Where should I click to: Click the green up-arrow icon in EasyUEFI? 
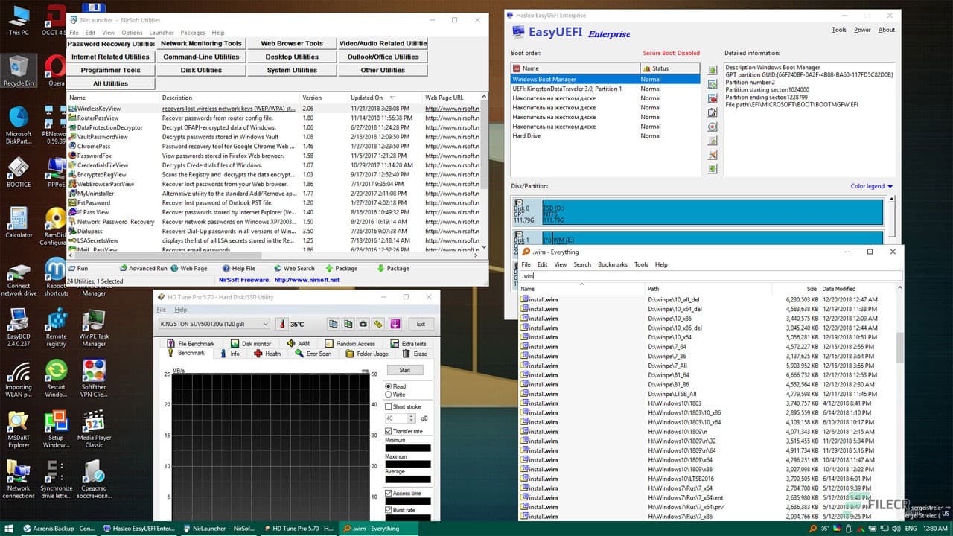pyautogui.click(x=713, y=71)
